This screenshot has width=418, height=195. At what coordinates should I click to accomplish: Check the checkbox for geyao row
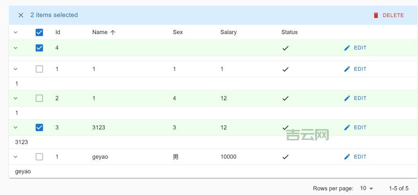39,157
